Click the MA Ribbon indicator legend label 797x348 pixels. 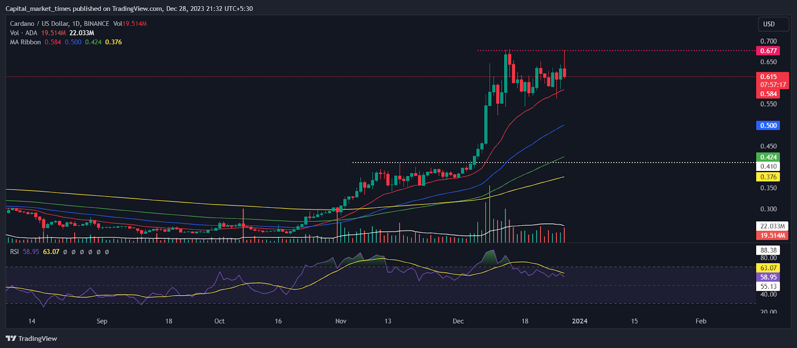(x=25, y=42)
